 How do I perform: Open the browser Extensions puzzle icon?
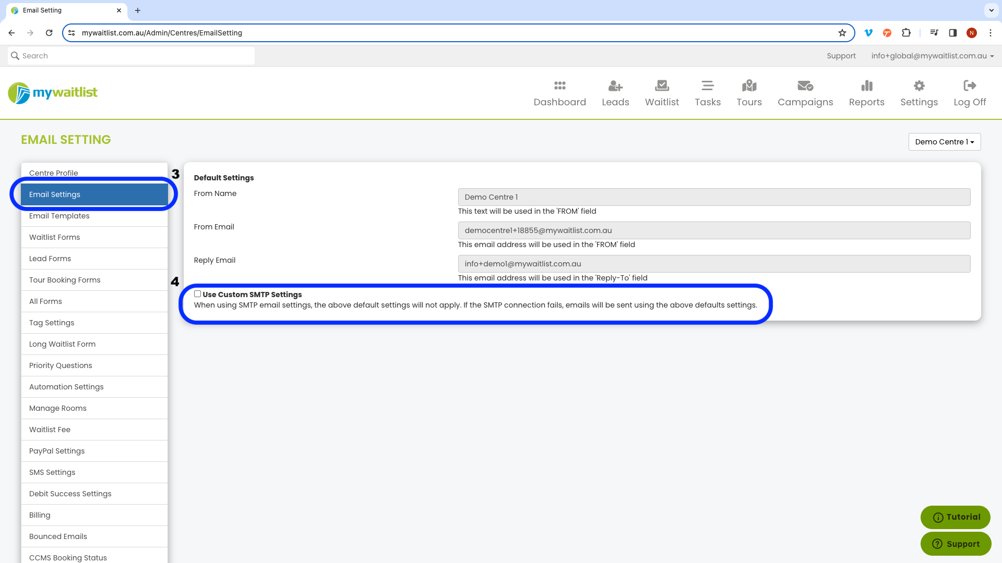point(906,33)
